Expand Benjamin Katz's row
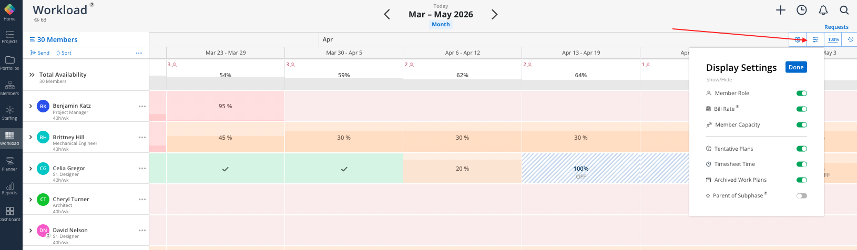This screenshot has height=250, width=857. click(x=31, y=106)
